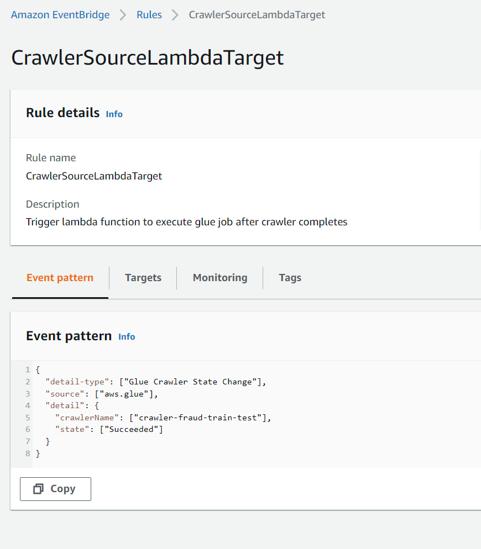Click the "state" Succeeded line in editor
This screenshot has width=481, height=549.
[109, 429]
